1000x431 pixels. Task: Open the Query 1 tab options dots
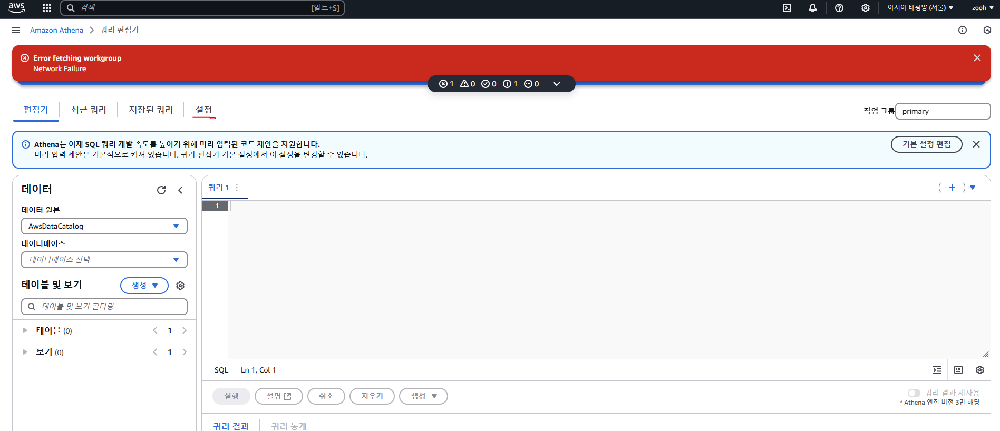pyautogui.click(x=237, y=188)
